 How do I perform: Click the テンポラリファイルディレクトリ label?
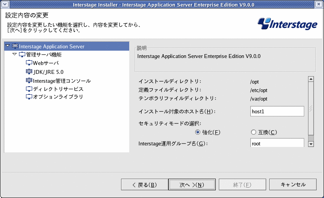click(177, 98)
